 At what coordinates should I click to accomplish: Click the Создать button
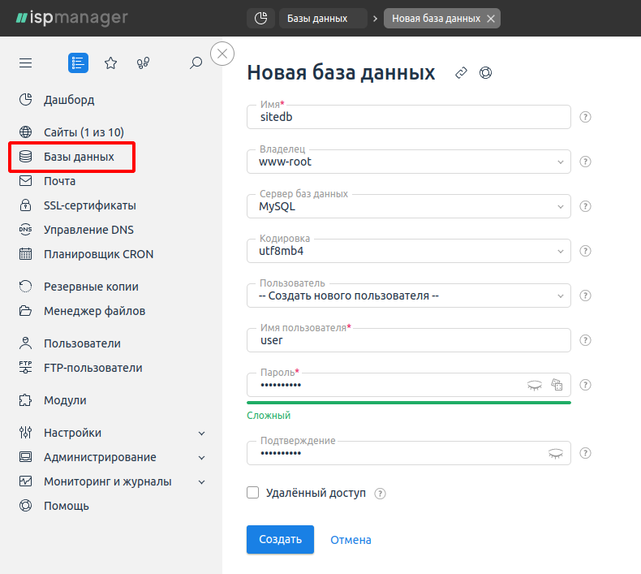pyautogui.click(x=280, y=539)
